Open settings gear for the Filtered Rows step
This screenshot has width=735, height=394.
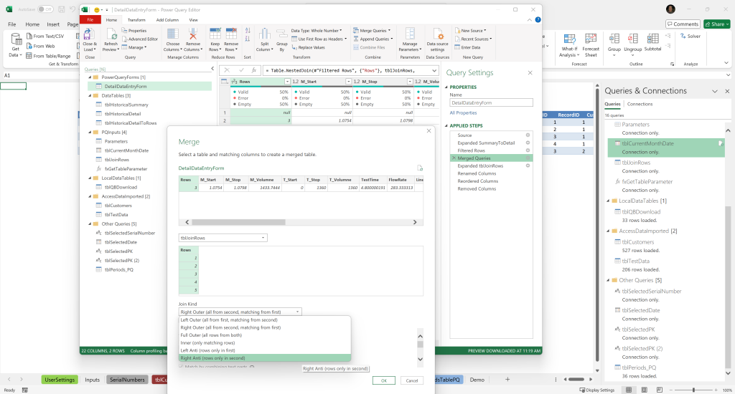click(x=528, y=150)
